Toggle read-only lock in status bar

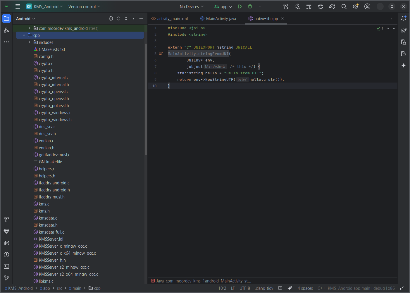click(x=402, y=288)
